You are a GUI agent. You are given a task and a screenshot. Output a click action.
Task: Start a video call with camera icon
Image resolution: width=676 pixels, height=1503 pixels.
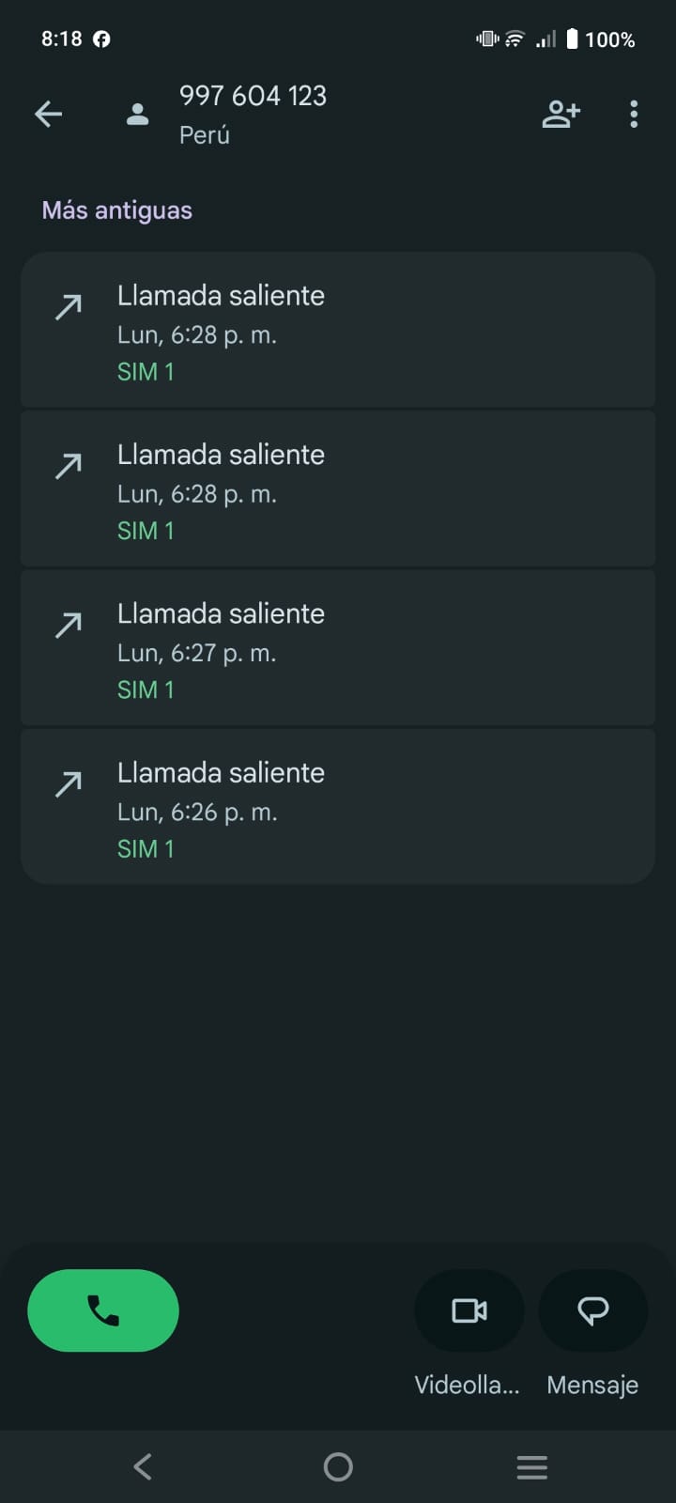point(469,1310)
